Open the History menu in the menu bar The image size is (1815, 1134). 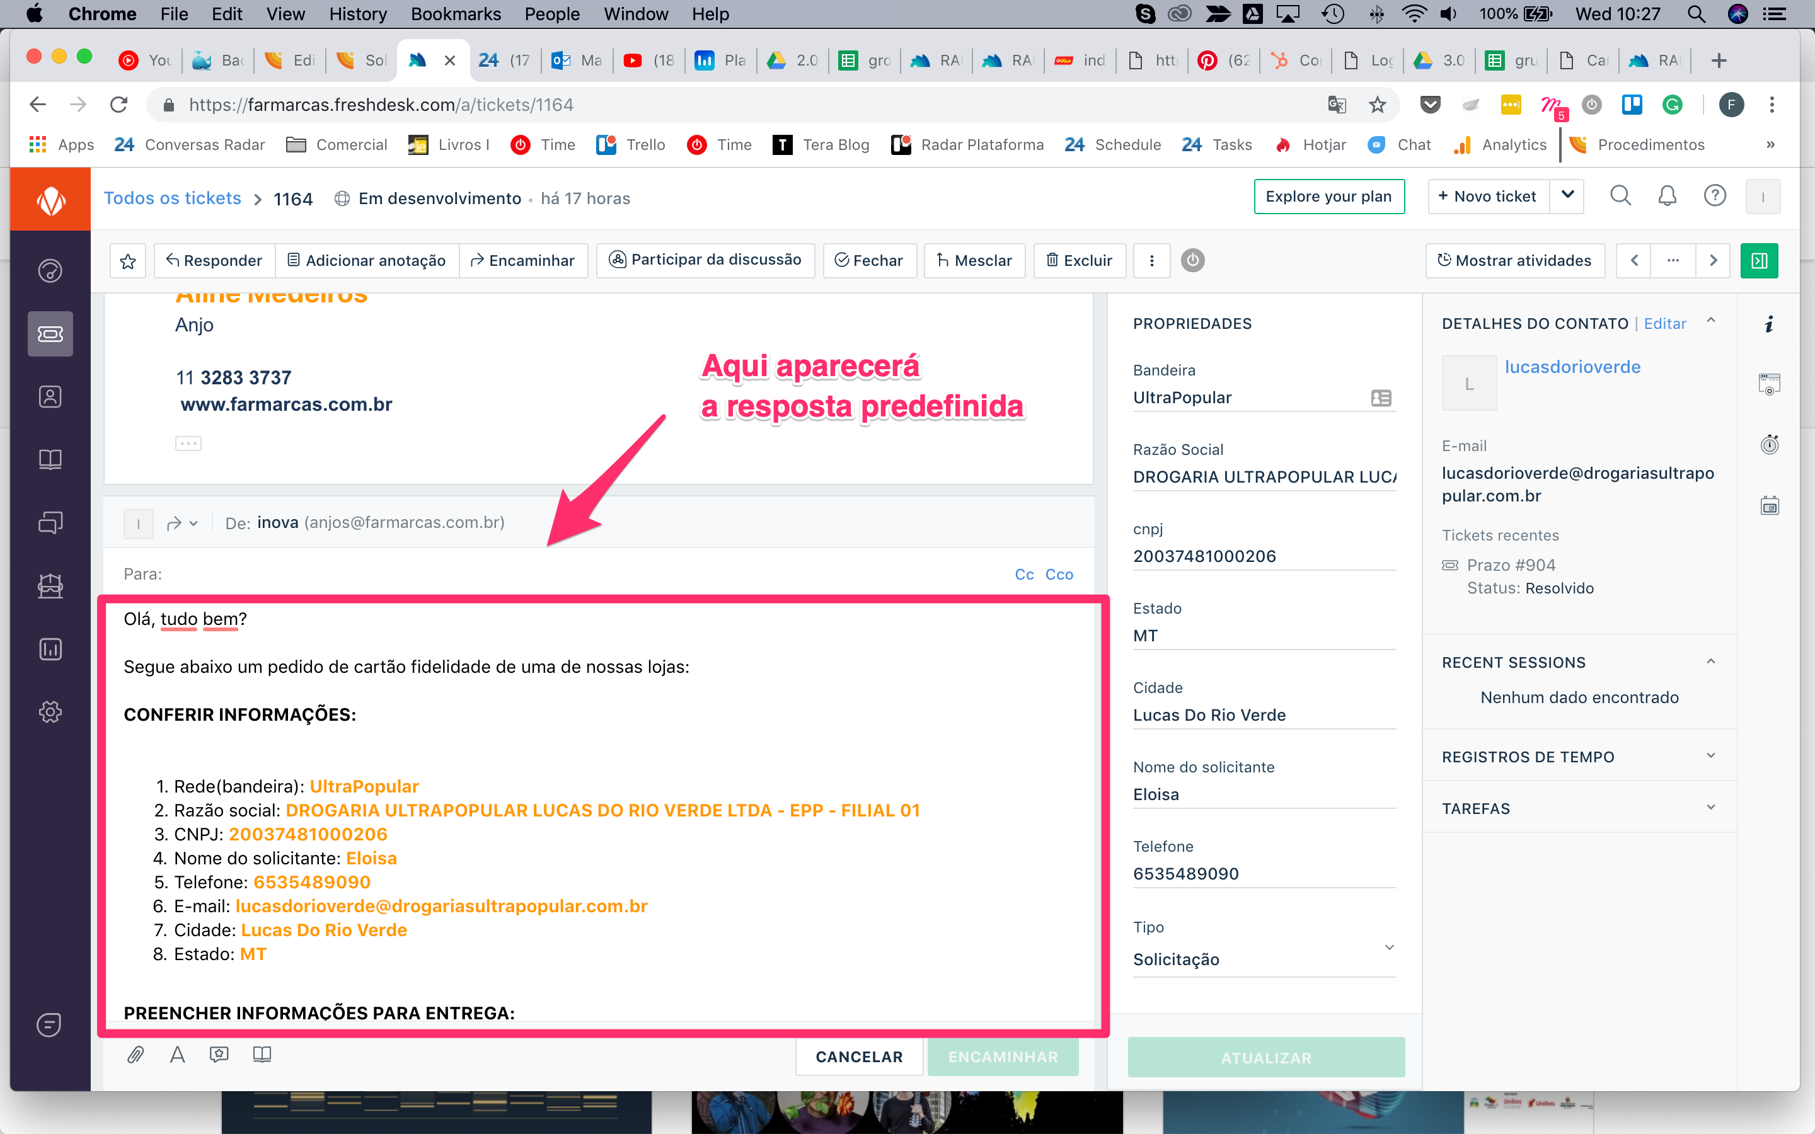click(x=358, y=13)
